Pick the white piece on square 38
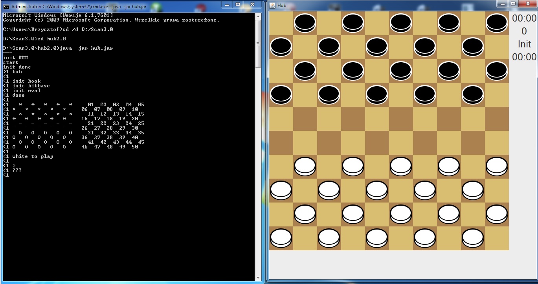The height and width of the screenshot is (284, 538). point(377,190)
